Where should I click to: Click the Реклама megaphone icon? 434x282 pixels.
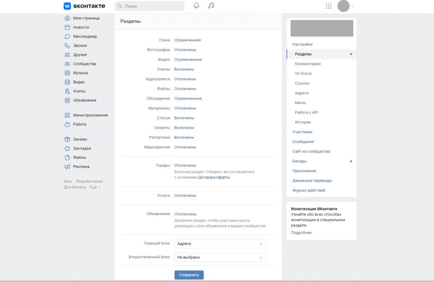coord(67,167)
